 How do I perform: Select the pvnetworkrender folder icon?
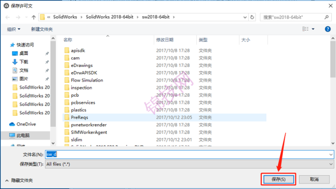tap(67, 125)
